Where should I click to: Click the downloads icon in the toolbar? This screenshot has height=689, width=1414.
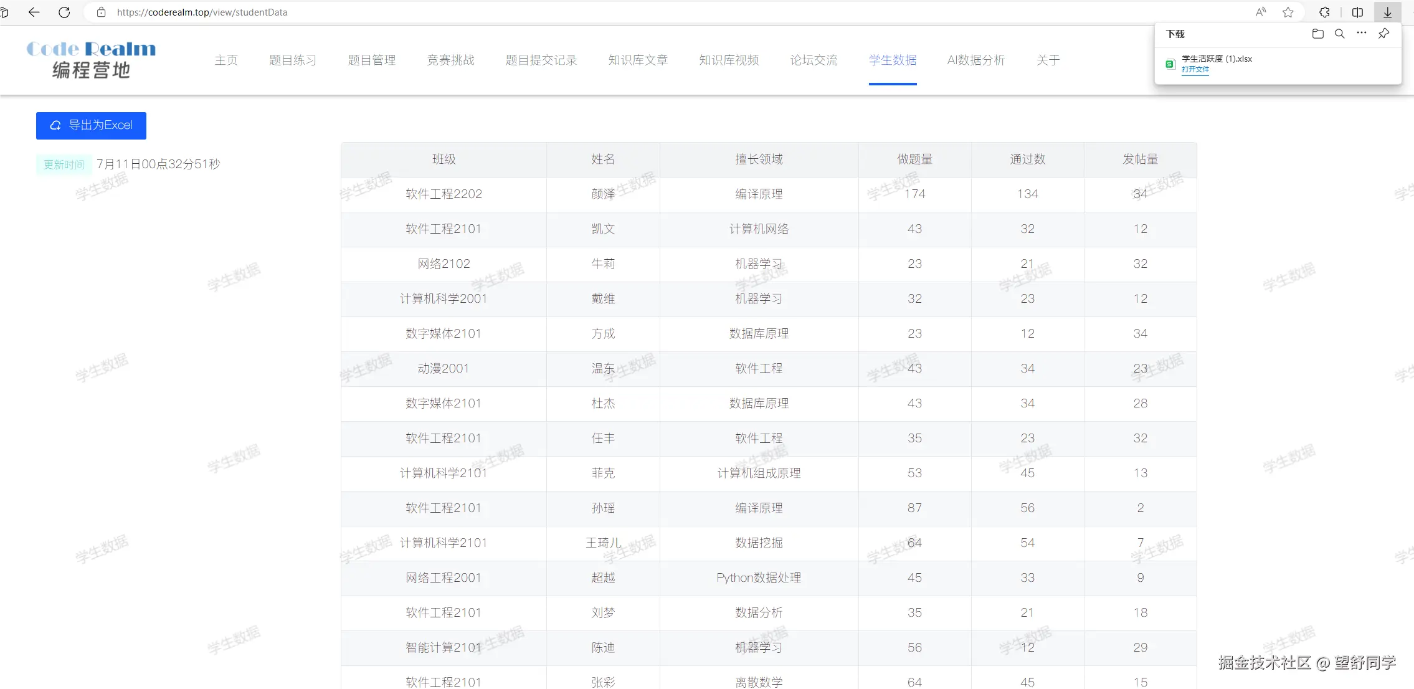point(1387,12)
